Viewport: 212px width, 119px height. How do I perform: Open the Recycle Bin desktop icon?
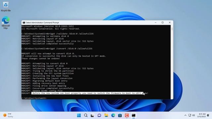pyautogui.click(x=6, y=7)
